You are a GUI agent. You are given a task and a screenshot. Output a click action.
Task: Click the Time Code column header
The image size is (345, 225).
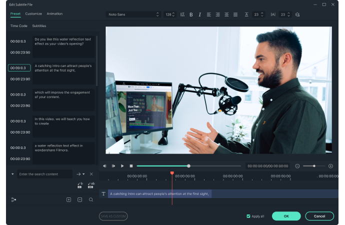(x=18, y=25)
